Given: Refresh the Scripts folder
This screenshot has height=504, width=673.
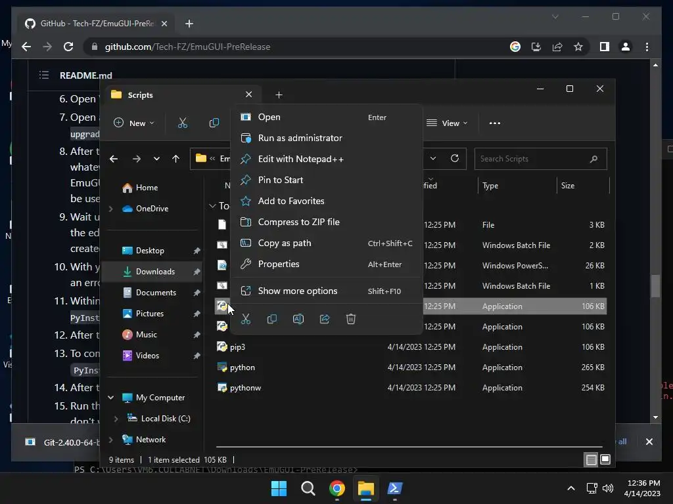Looking at the screenshot, I should click(455, 159).
